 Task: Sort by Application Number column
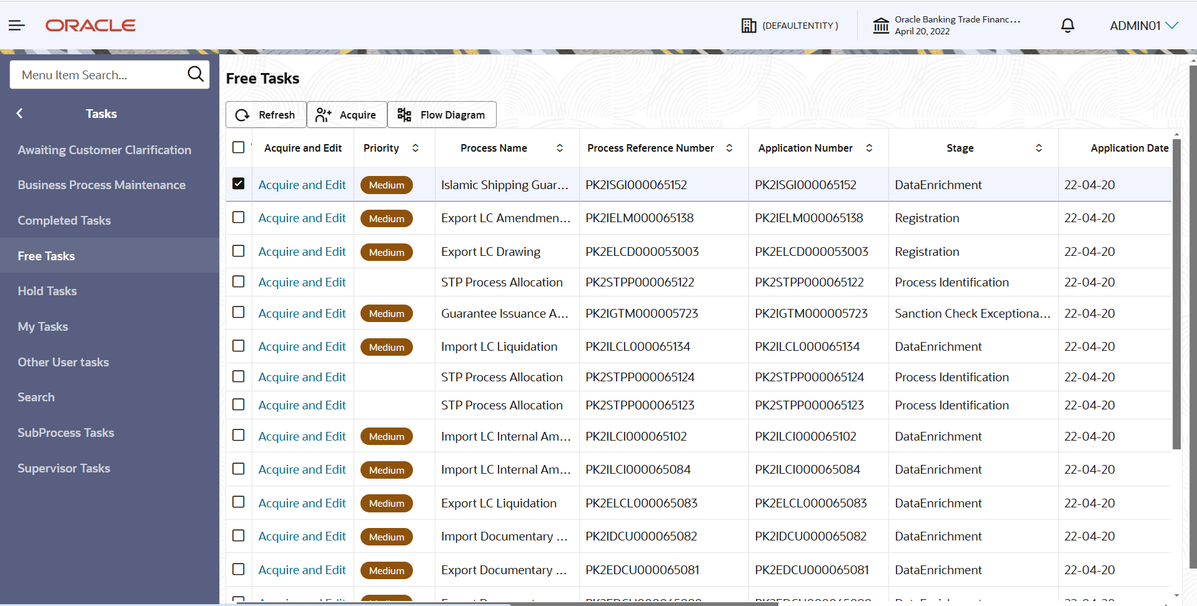pyautogui.click(x=869, y=148)
